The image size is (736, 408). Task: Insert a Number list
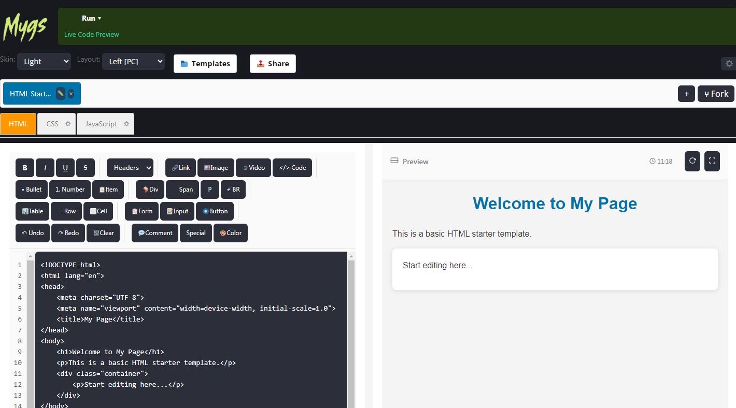pyautogui.click(x=70, y=190)
